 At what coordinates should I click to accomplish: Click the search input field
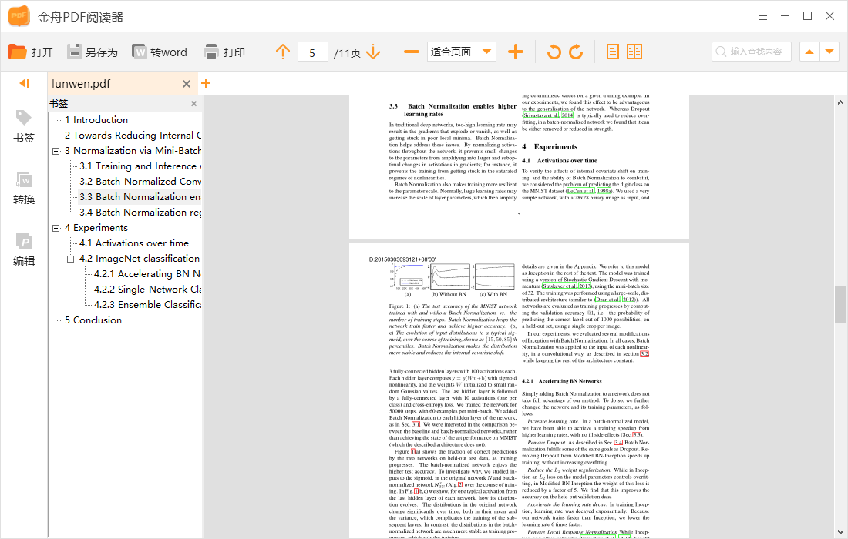coord(755,52)
